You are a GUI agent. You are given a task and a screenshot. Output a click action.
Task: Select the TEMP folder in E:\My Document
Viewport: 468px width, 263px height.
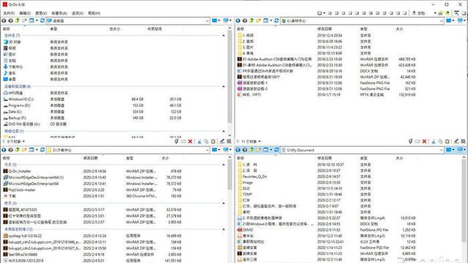click(x=245, y=194)
